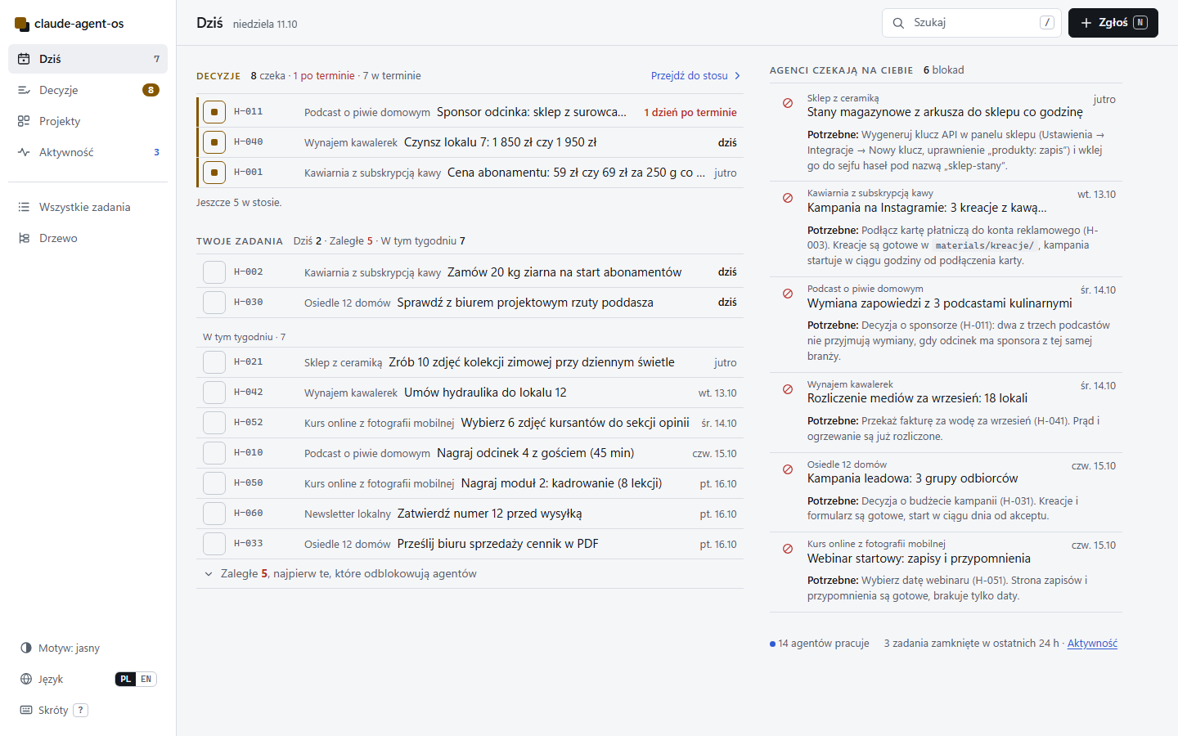Click the magnifier icon in the search box

tap(898, 23)
